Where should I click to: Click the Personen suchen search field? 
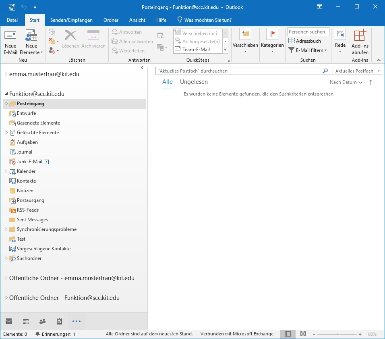(308, 32)
